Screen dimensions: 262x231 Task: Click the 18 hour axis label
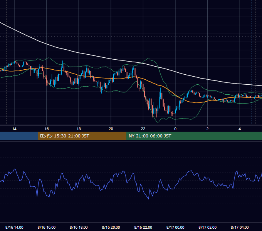tap(79, 129)
